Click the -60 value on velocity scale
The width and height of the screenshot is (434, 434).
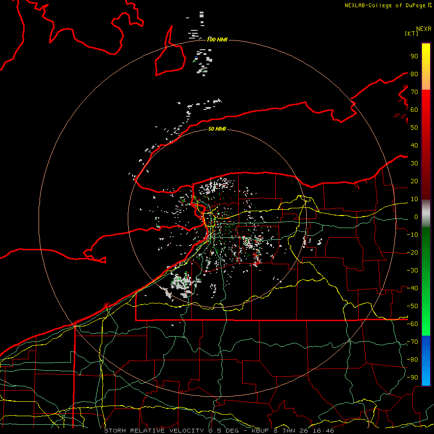coord(412,324)
